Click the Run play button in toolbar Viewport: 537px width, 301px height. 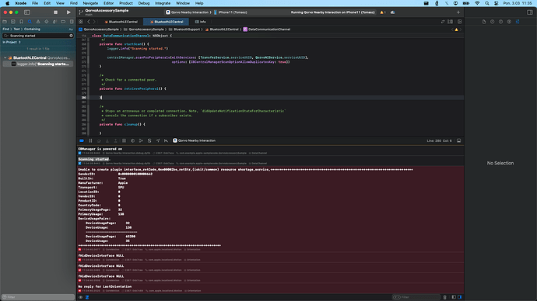(x=68, y=12)
